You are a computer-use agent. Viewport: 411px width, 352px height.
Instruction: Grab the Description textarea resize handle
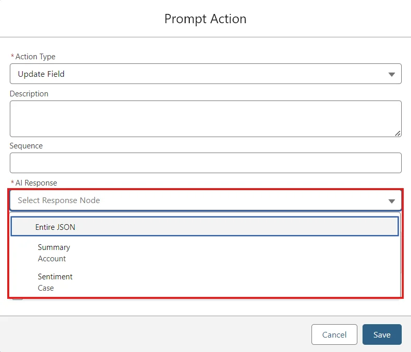[x=398, y=133]
